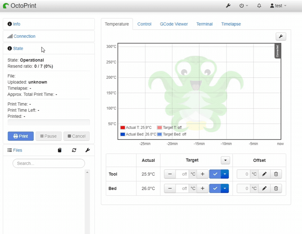Open Tool temperature preset dropdown arrow
The width and height of the screenshot is (302, 234).
(225, 174)
